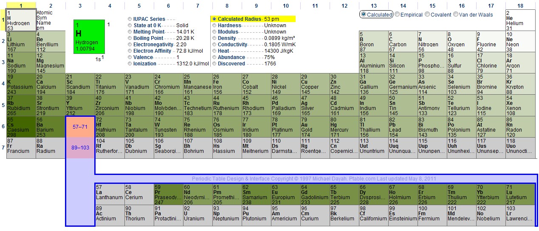Select the Iron element cell
The height and width of the screenshot is (231, 539).
pos(227,84)
